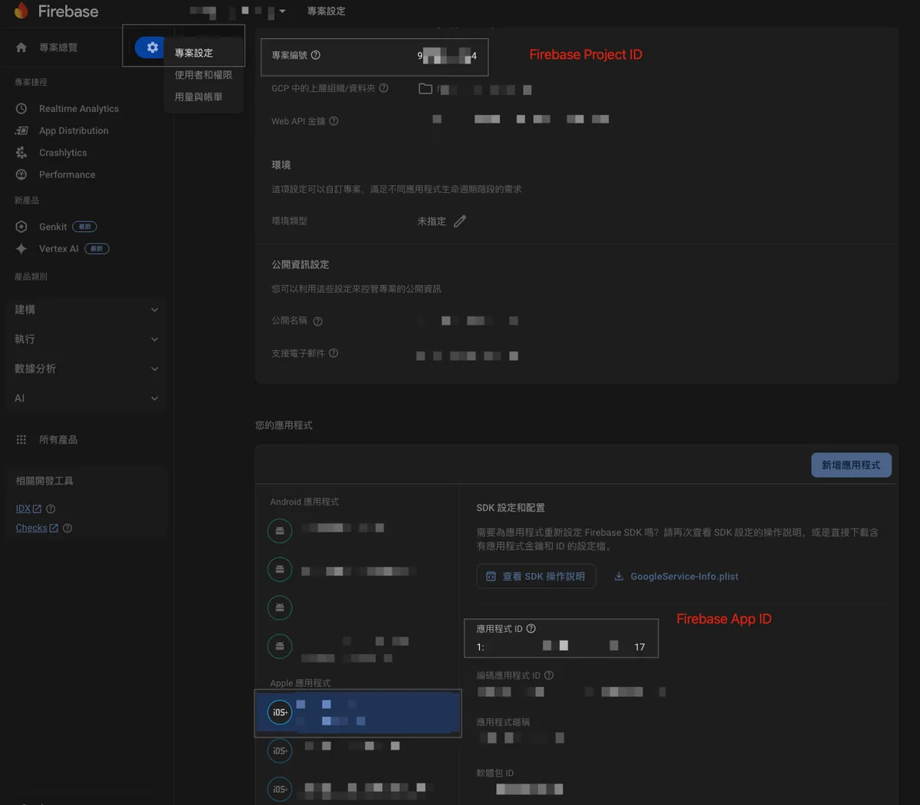Expand the 建構 category
Viewport: 920px width, 805px height.
86,309
